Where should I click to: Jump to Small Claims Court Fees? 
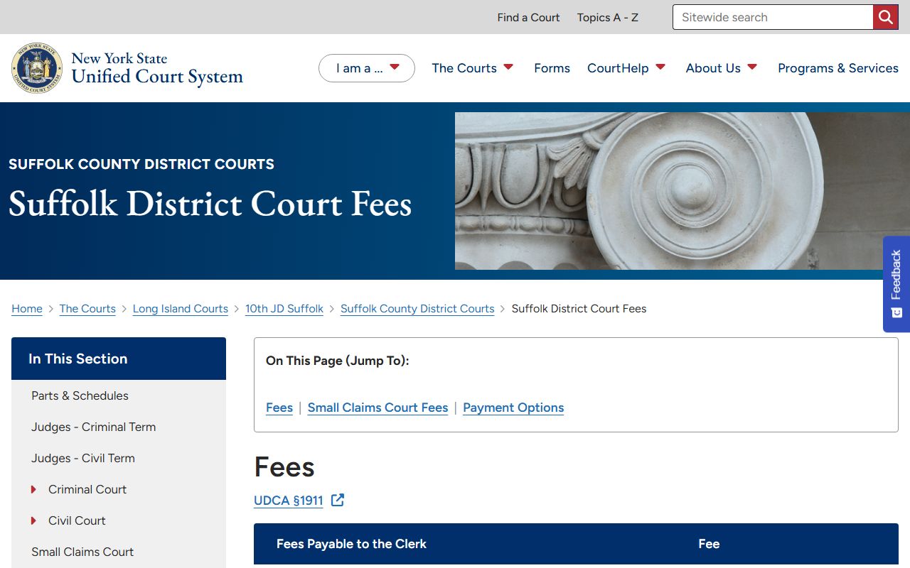pos(378,408)
